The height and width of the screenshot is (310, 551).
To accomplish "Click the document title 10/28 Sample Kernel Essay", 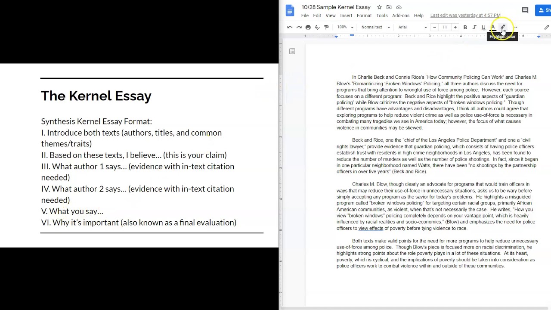I will (x=336, y=7).
